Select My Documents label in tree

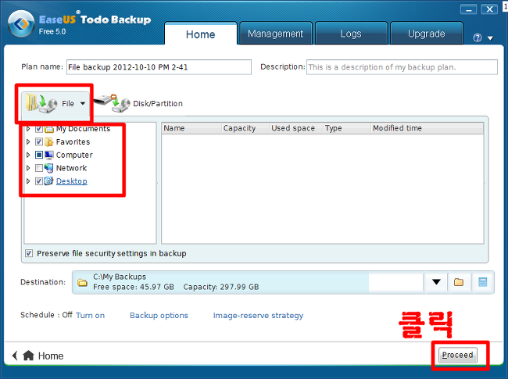pos(84,129)
